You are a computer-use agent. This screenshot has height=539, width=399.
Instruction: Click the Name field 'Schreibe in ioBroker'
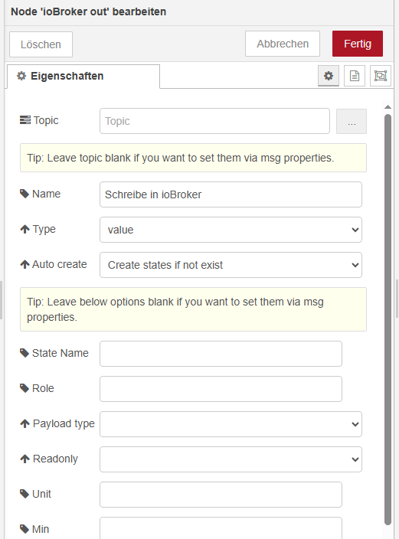pyautogui.click(x=231, y=194)
